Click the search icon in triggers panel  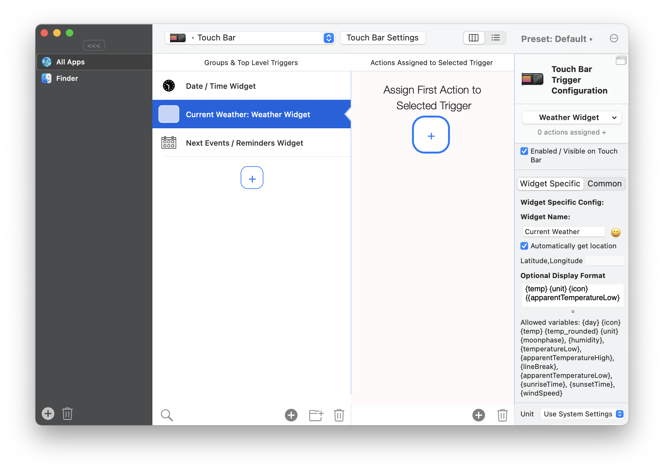[167, 414]
